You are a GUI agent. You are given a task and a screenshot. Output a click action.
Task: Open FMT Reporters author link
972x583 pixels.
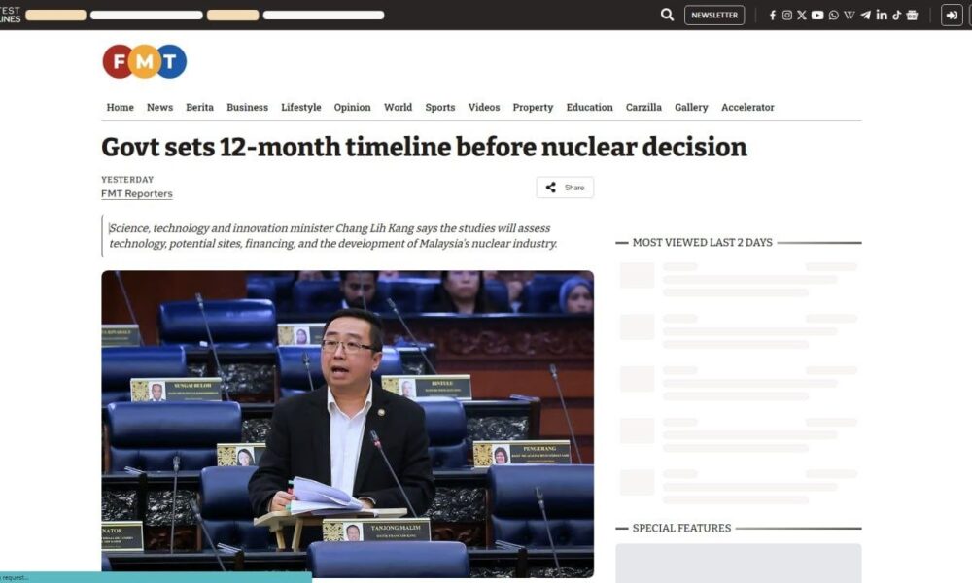pyautogui.click(x=137, y=193)
